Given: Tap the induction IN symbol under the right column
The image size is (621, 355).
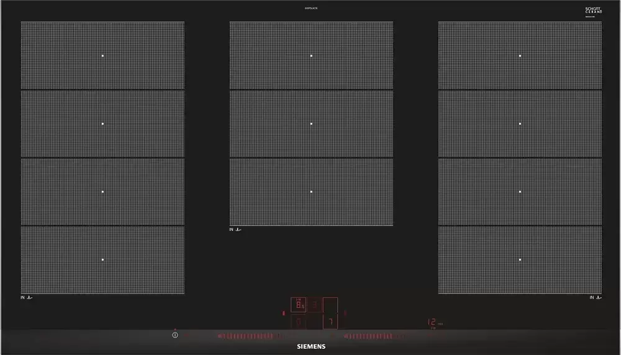Looking at the screenshot, I should (596, 298).
